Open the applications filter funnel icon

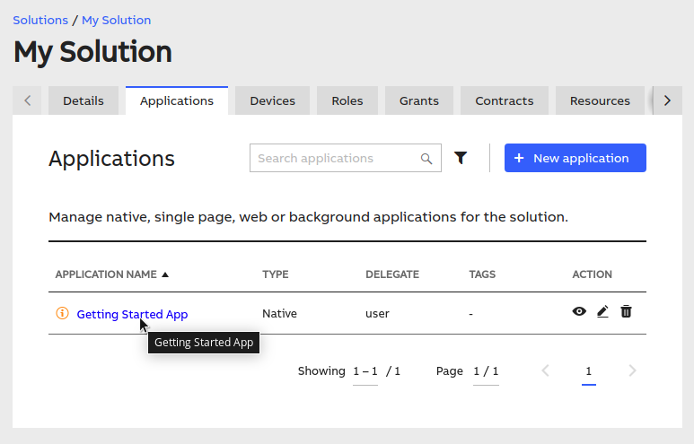(x=461, y=158)
